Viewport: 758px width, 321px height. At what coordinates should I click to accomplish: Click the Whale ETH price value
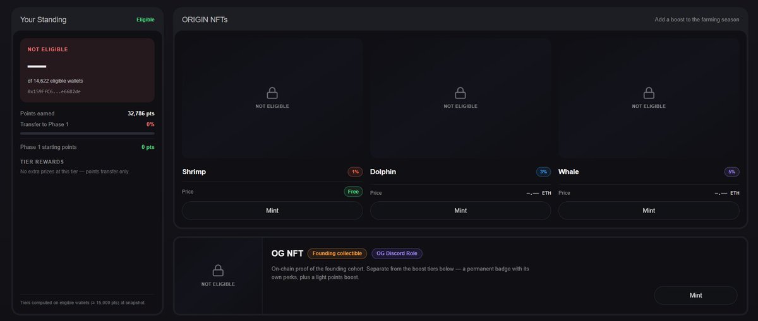tap(726, 193)
